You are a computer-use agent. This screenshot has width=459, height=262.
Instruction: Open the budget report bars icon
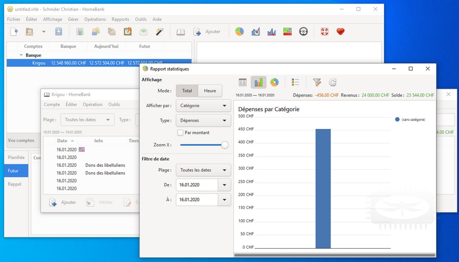coord(288,32)
